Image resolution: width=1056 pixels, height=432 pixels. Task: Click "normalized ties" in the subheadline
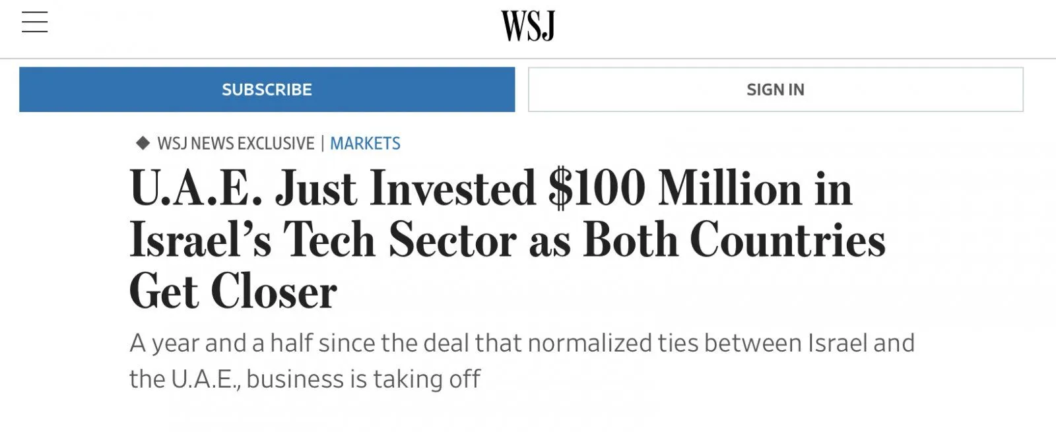[x=612, y=344]
